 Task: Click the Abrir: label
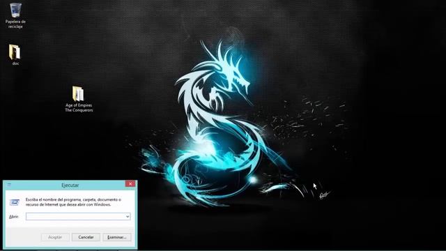click(14, 217)
